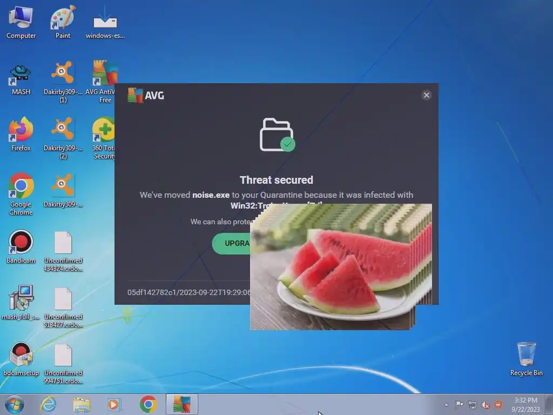Click the 'Threat secured' heading

point(276,180)
